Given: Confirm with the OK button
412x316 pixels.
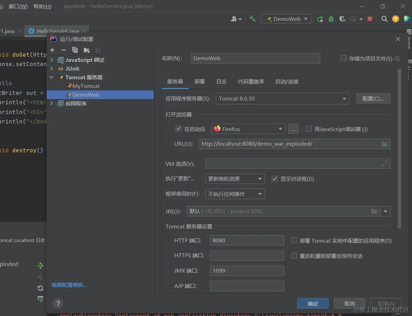Looking at the screenshot, I should pyautogui.click(x=313, y=303).
